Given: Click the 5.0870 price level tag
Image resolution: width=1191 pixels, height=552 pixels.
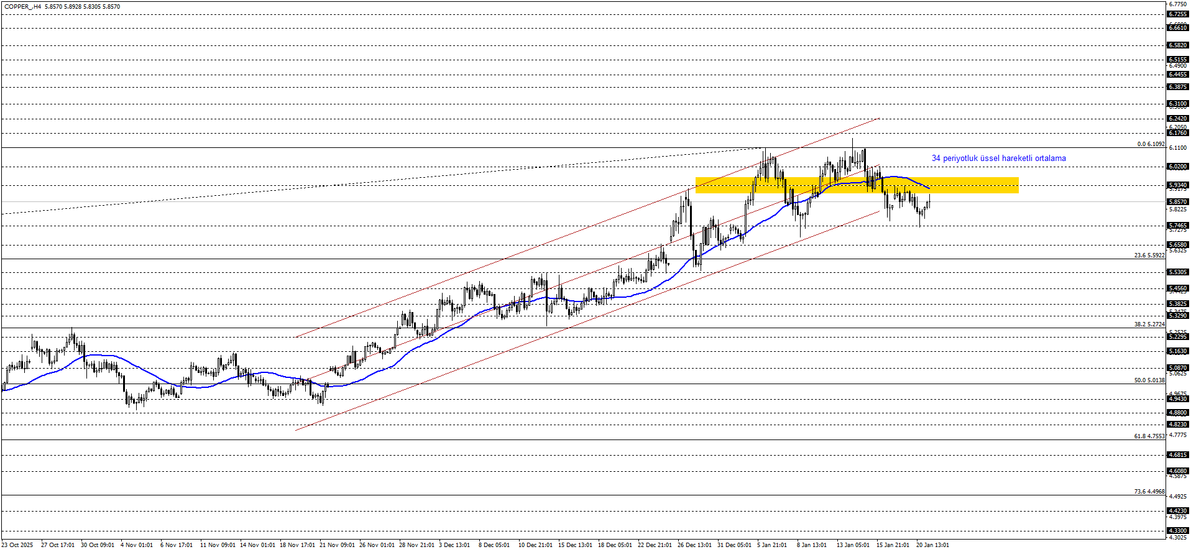Looking at the screenshot, I should (1178, 368).
